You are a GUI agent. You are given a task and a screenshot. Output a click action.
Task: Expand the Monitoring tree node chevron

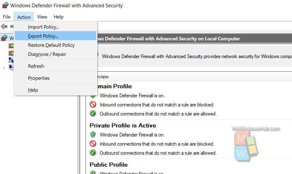4,68
